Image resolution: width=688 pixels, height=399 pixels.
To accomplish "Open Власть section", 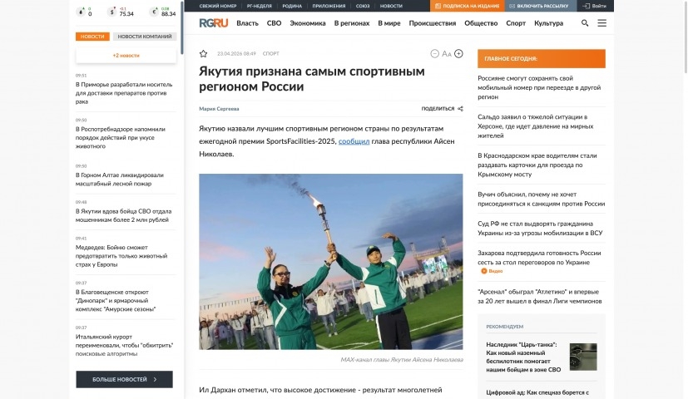I will pyautogui.click(x=247, y=23).
